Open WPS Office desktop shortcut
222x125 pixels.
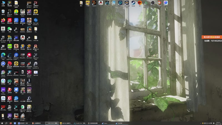click(x=3, y=108)
